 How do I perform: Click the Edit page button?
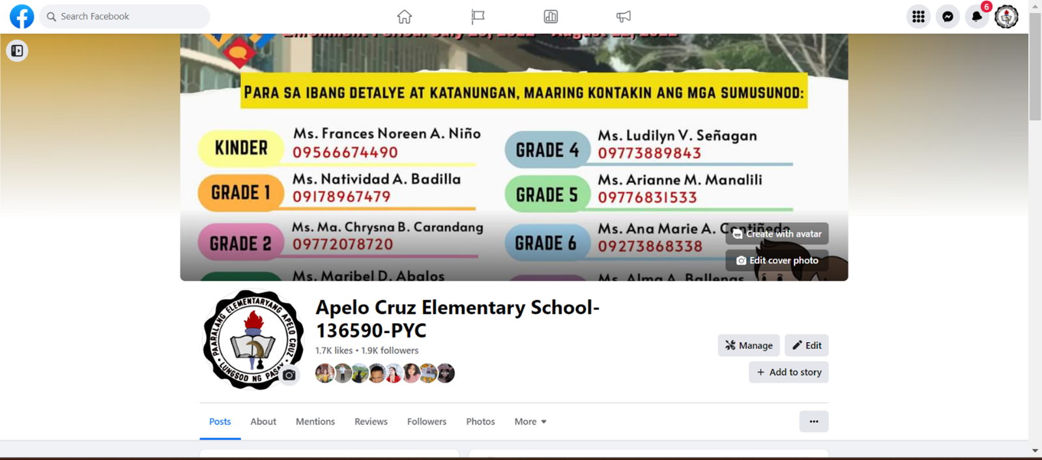[807, 345]
